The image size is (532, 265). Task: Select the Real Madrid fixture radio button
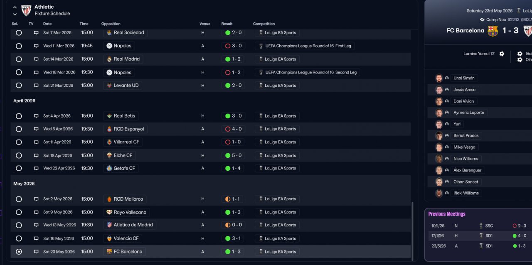click(x=19, y=59)
